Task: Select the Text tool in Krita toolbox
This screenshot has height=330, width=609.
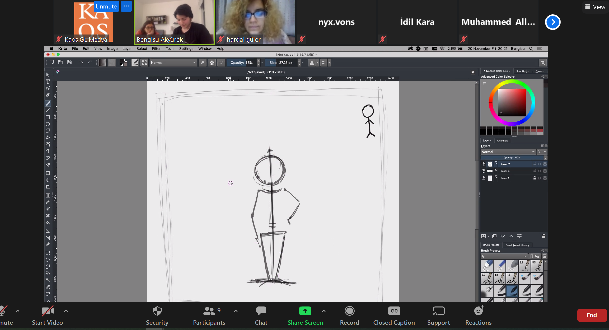Action: pos(48,82)
